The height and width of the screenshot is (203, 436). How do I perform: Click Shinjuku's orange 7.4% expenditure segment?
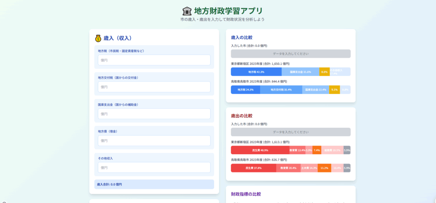coord(317,150)
